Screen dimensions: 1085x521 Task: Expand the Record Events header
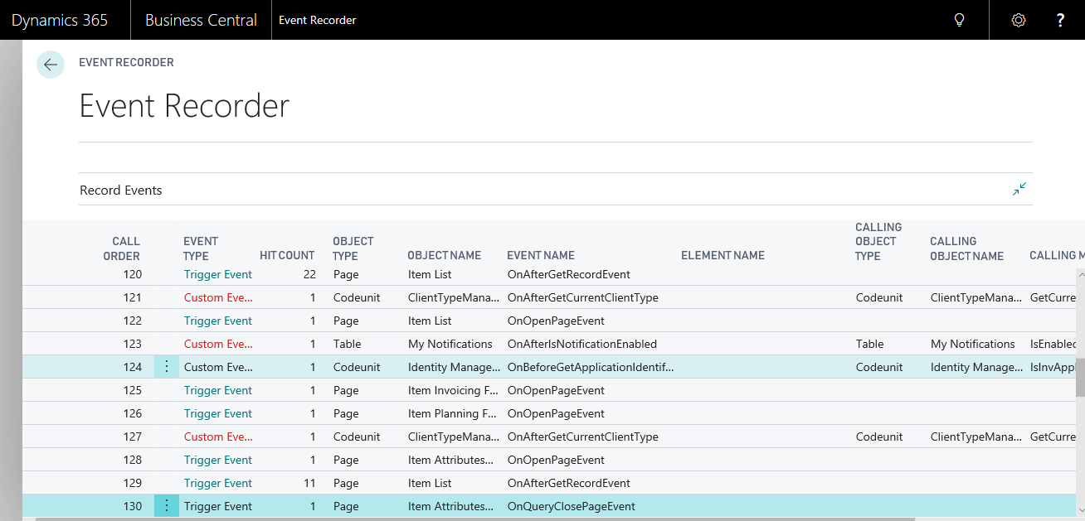(x=121, y=191)
